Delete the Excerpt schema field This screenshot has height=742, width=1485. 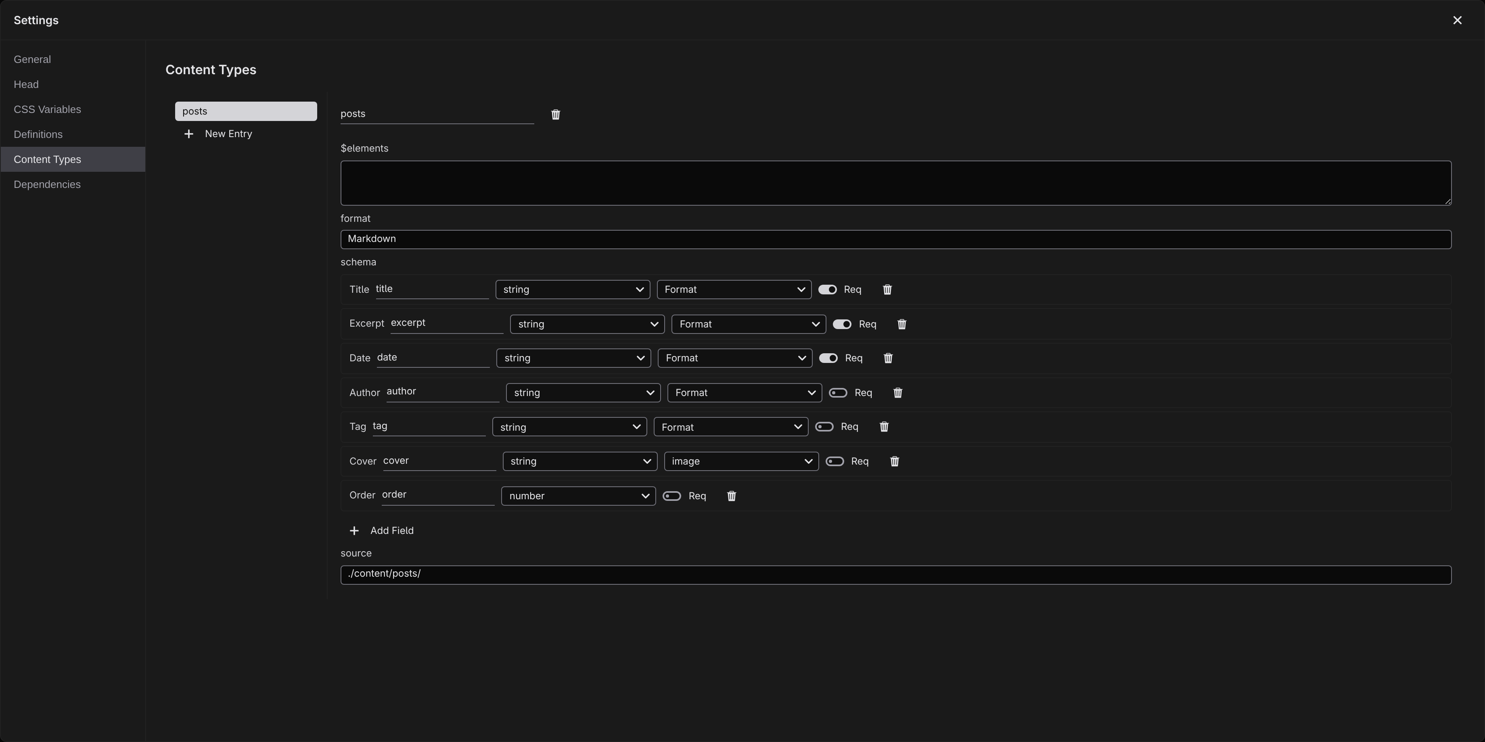pyautogui.click(x=902, y=324)
